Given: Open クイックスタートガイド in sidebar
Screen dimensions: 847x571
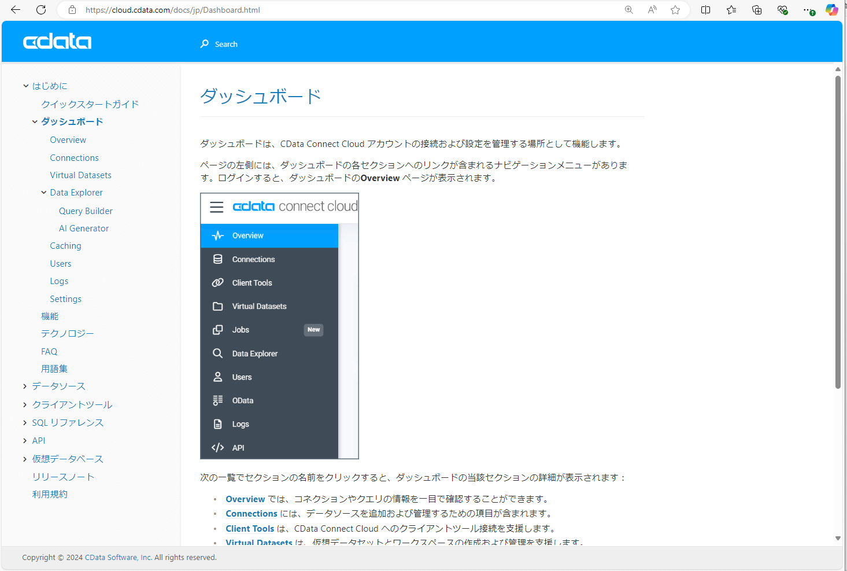Looking at the screenshot, I should [x=90, y=104].
